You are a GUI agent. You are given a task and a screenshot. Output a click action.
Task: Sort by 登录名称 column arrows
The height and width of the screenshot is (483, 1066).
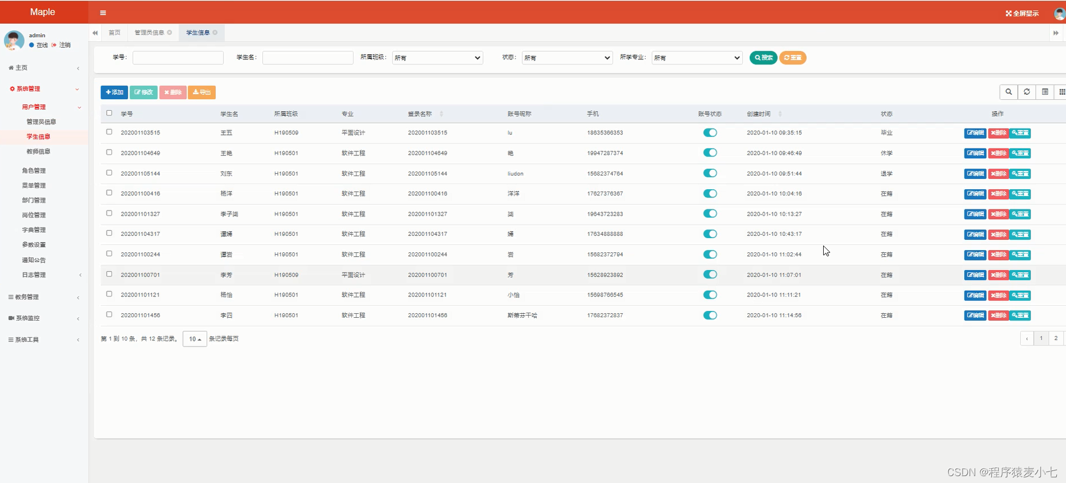click(x=441, y=114)
